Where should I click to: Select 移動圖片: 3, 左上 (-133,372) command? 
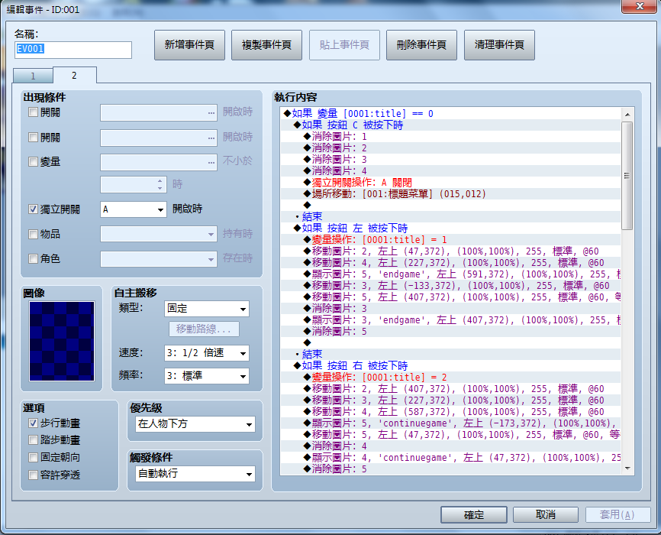coord(451,285)
